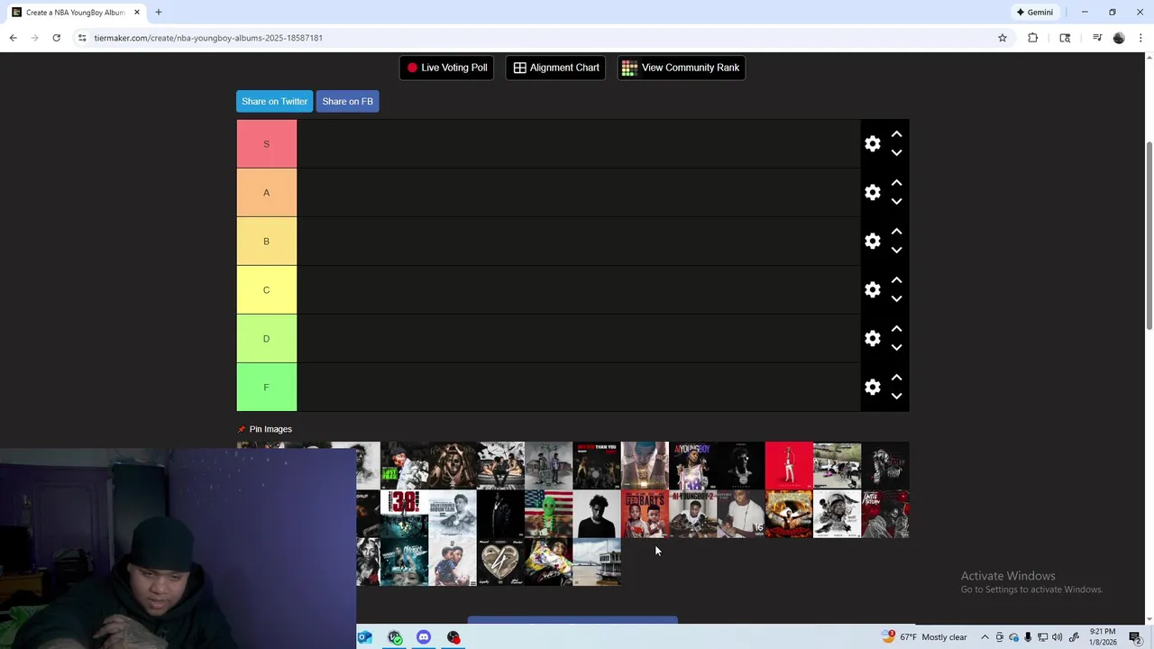Show hidden system tray icons
This screenshot has height=649, width=1154.
(x=985, y=637)
